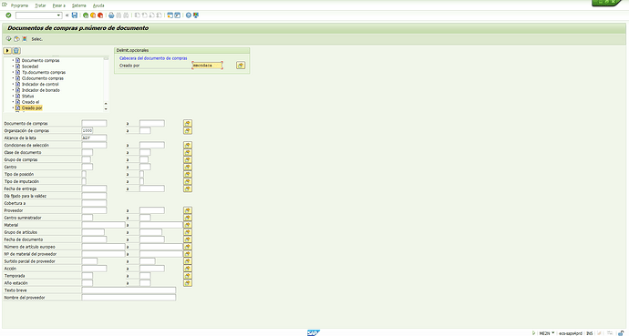Open multiple selection for Condiciones de selección
This screenshot has height=336, width=629.
pyautogui.click(x=188, y=145)
